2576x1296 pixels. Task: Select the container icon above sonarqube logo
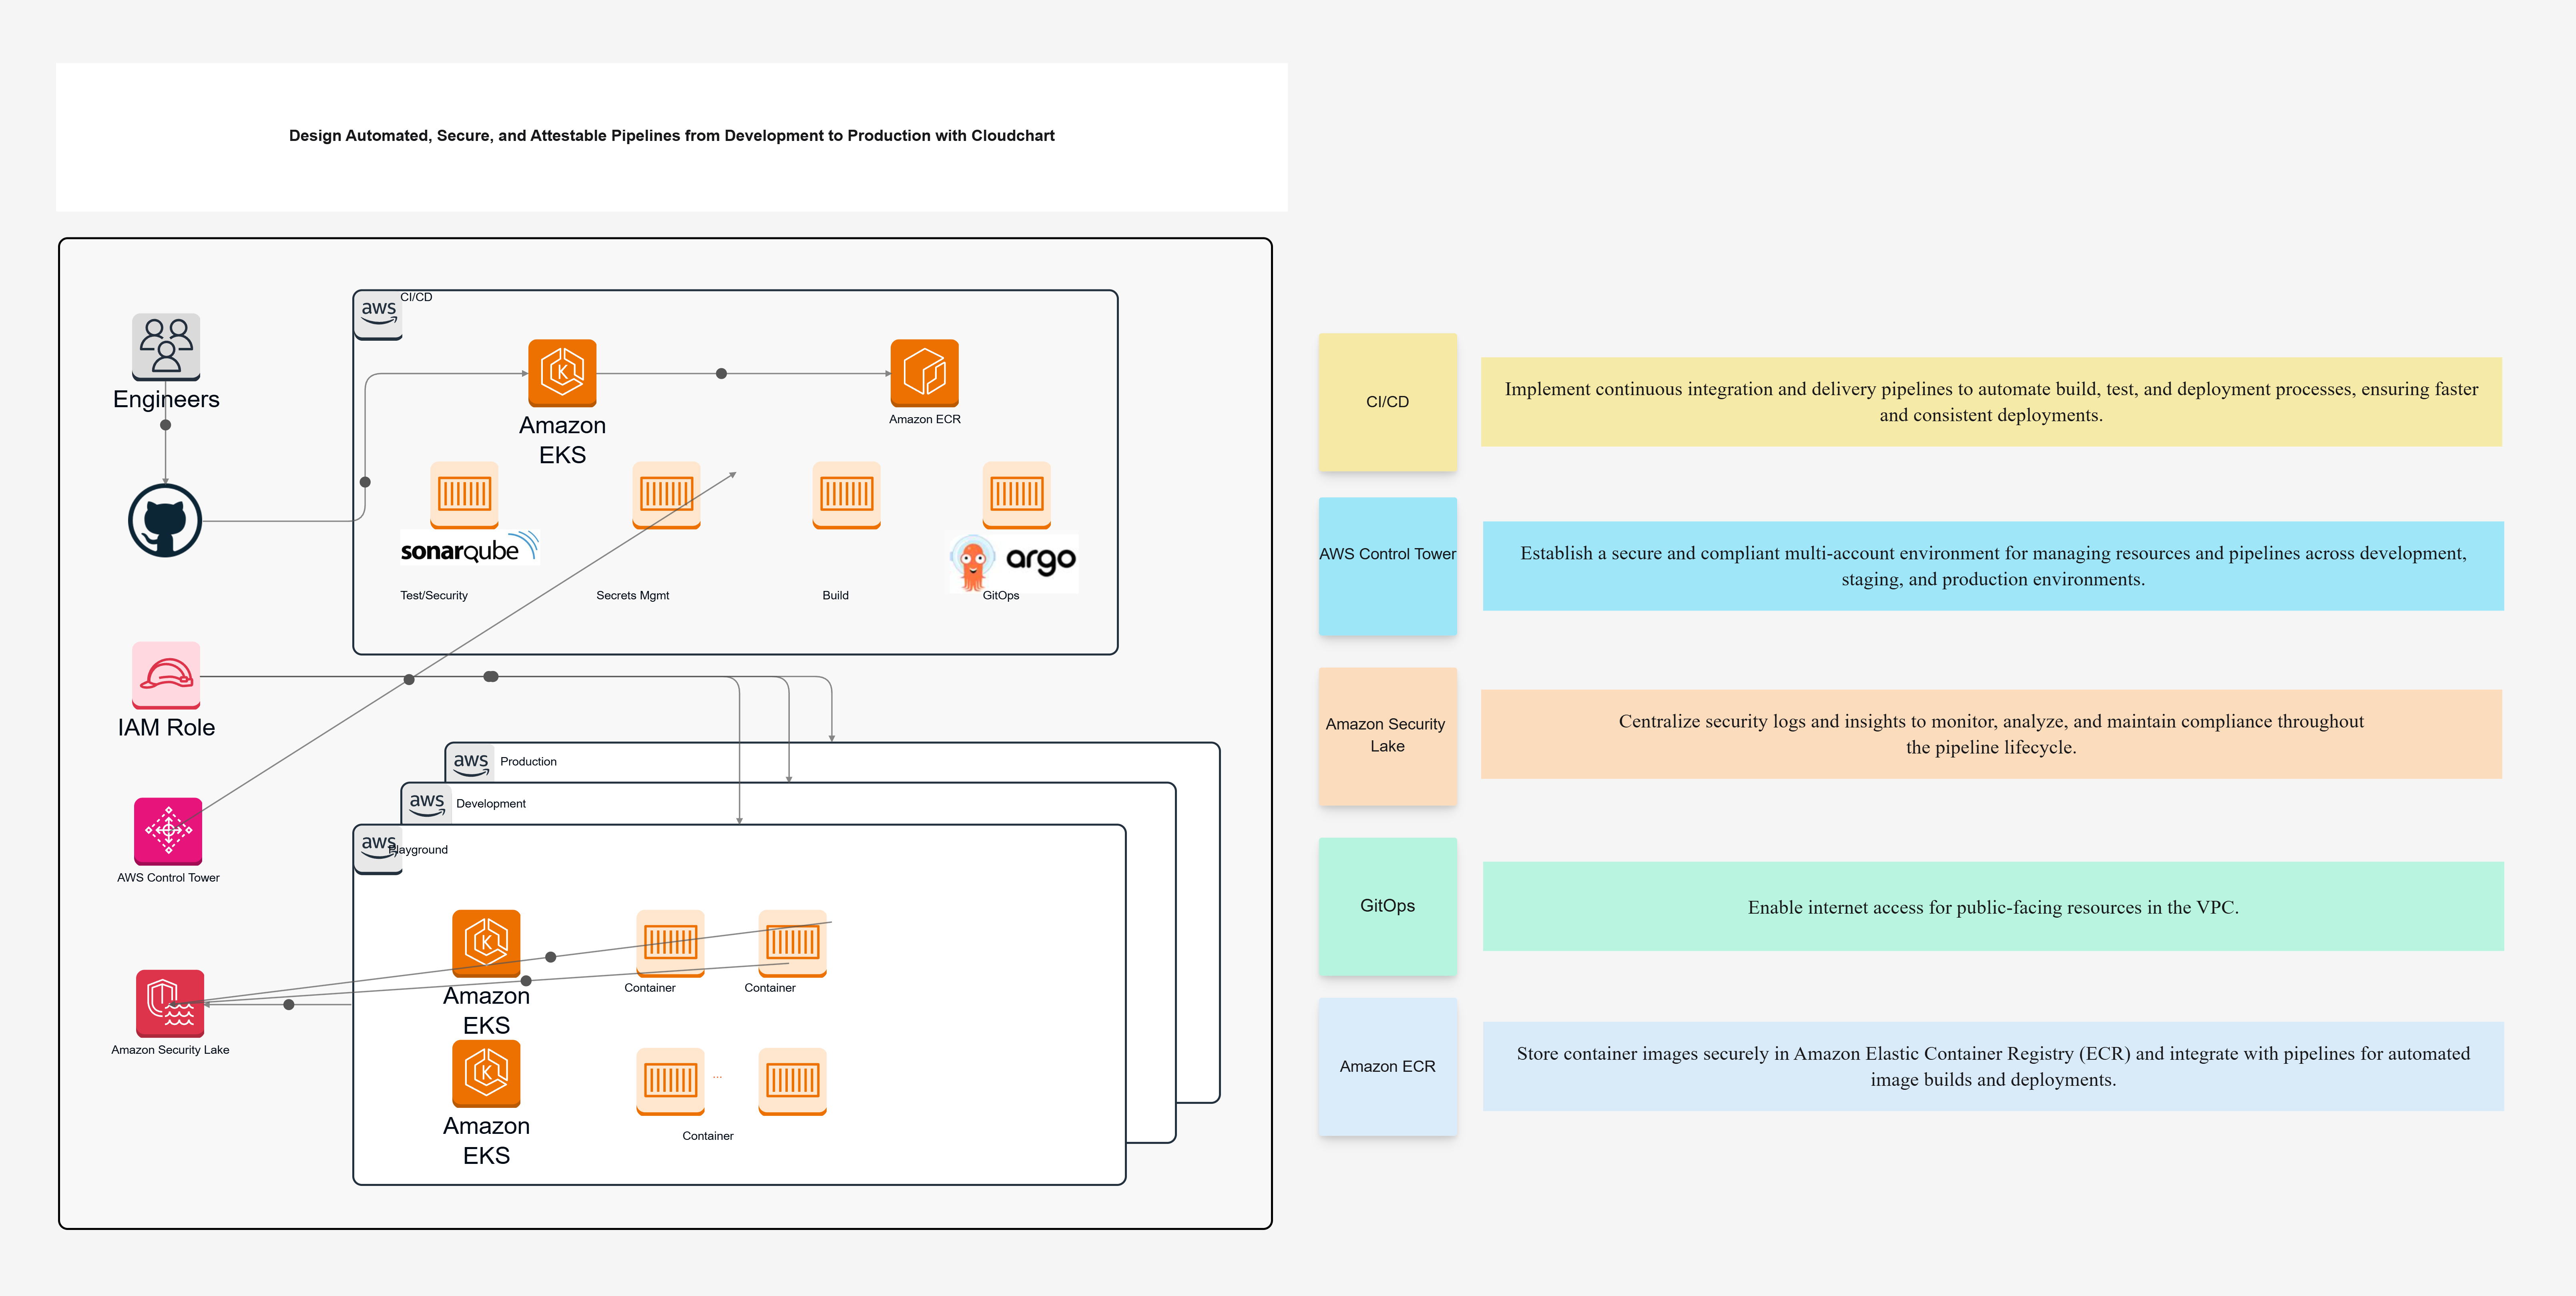tap(464, 494)
